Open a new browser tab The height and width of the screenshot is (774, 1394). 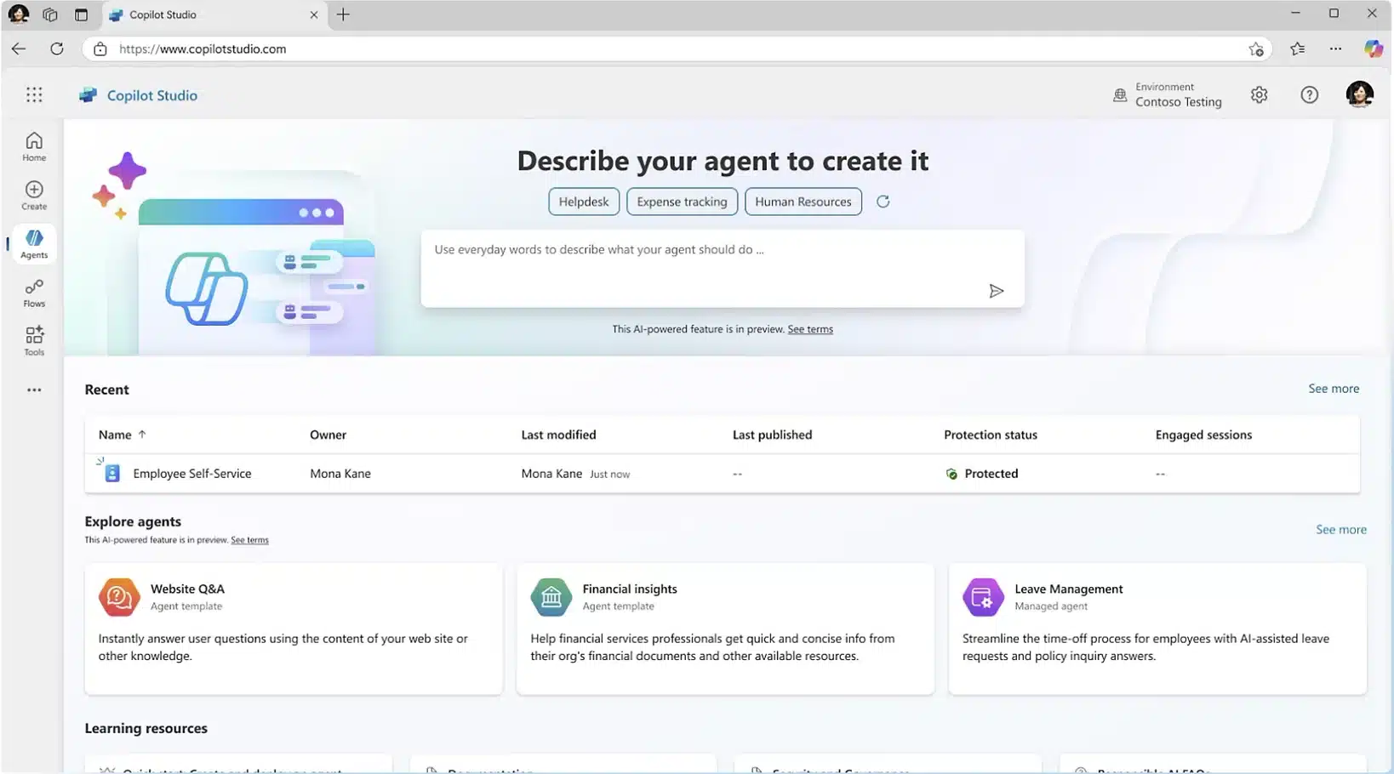[x=343, y=14]
